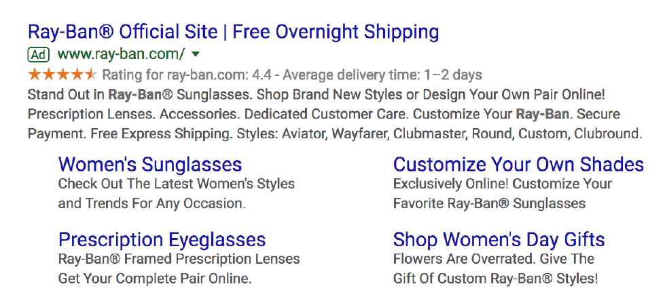Click 'Check Out The Latest Women's Styles' text

click(x=177, y=184)
